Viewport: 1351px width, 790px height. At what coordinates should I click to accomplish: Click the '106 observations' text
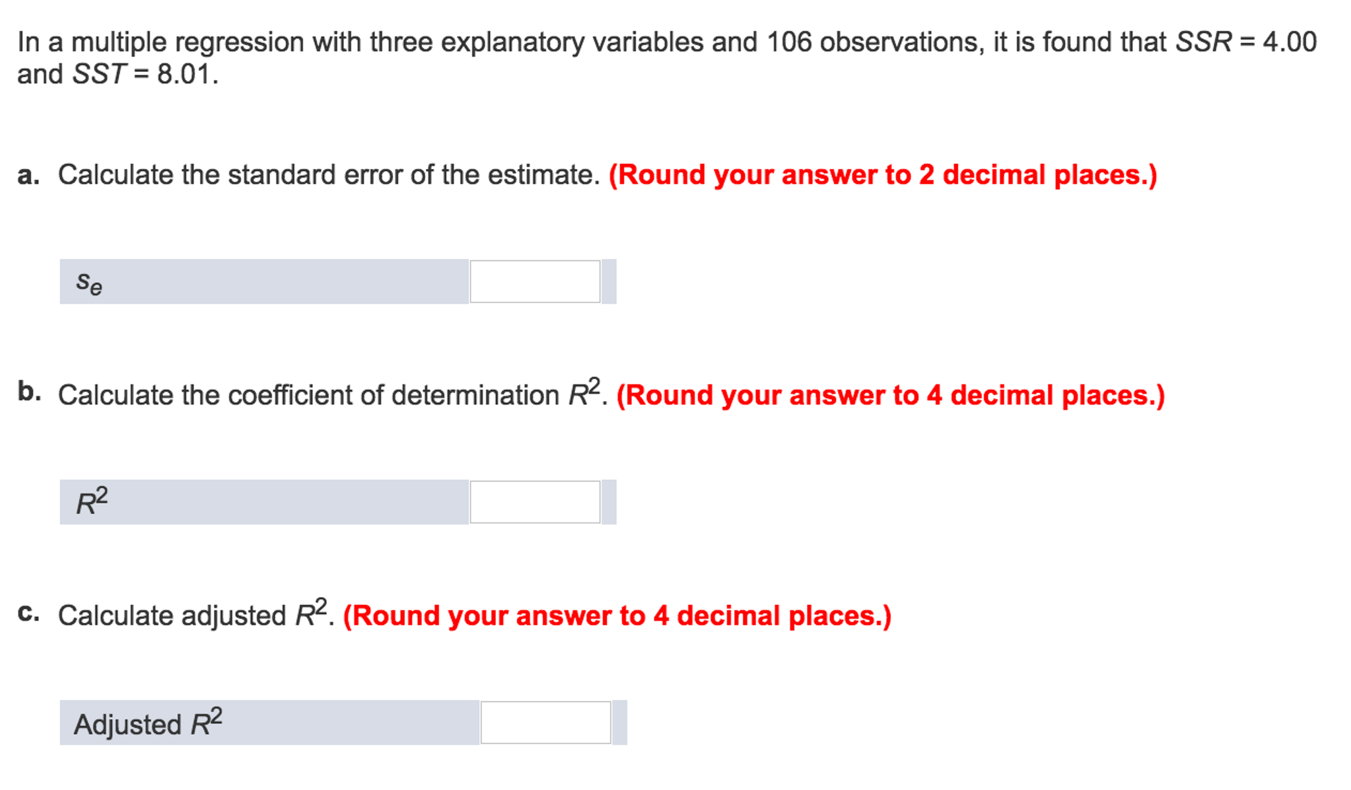click(x=872, y=42)
